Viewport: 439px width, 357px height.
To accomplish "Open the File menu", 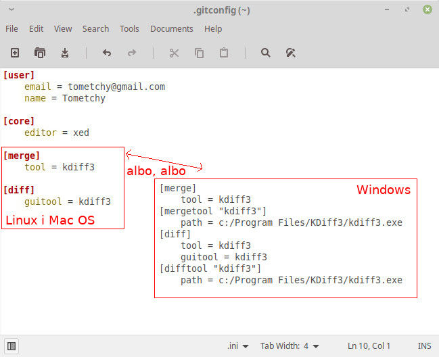I will pos(11,29).
